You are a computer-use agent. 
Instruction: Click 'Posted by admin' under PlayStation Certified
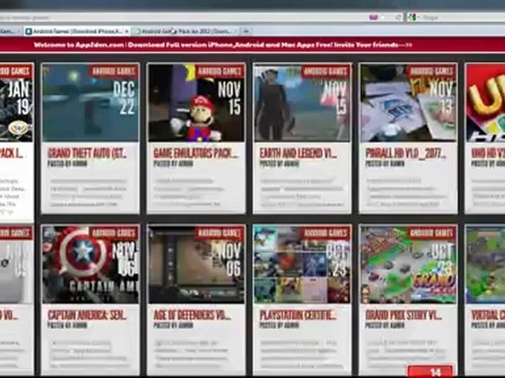[x=279, y=325]
